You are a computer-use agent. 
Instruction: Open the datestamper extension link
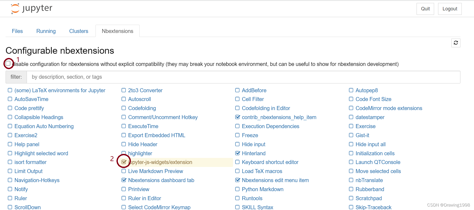click(x=370, y=117)
